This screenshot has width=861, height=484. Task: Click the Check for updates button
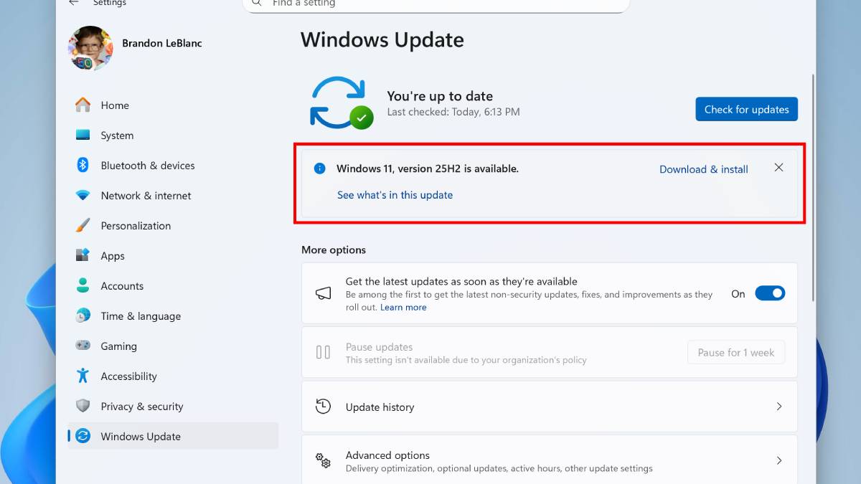[746, 109]
